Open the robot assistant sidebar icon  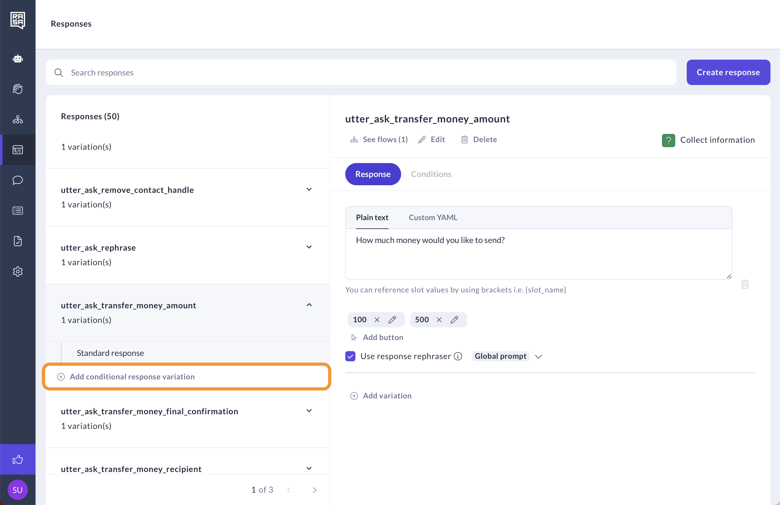pyautogui.click(x=18, y=59)
